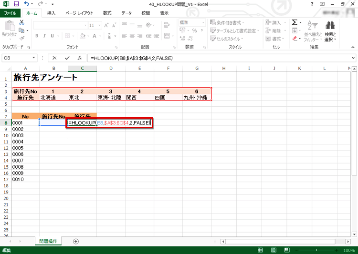This screenshot has height=254, width=358.
Task: Toggle Bold formatting
Action: tap(37, 36)
